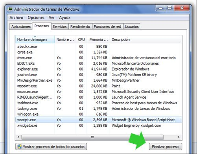Viewport: 197px width, 154px height.
Task: Select the taskhost.exe process
Action: click(x=99, y=103)
